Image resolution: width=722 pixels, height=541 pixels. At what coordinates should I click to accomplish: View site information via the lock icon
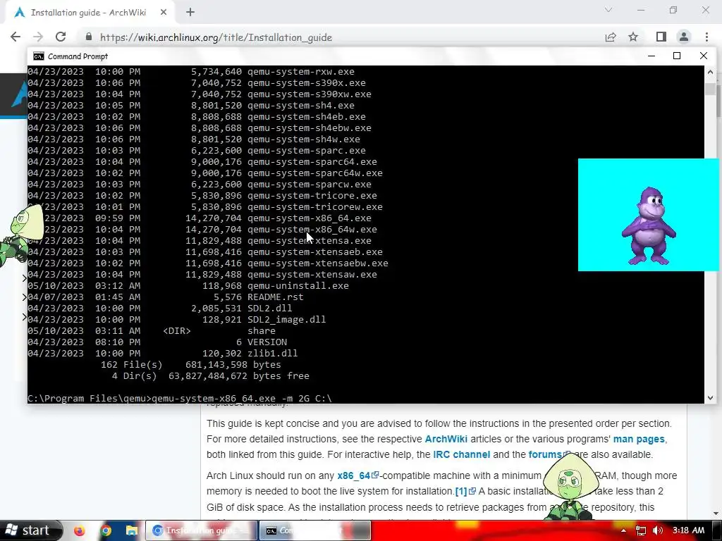[x=89, y=37]
